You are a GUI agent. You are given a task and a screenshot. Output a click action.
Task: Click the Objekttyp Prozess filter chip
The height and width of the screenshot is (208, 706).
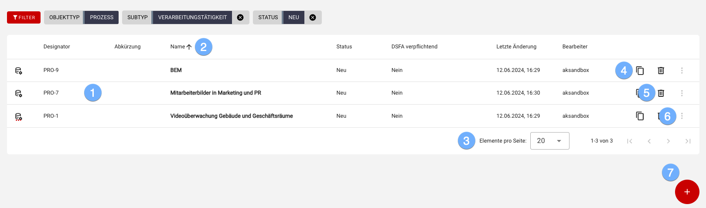pos(81,17)
